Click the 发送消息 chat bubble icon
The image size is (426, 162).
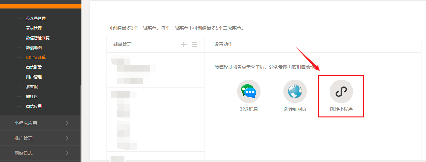point(249,91)
